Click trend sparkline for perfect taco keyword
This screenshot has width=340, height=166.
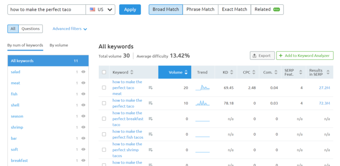[202, 103]
